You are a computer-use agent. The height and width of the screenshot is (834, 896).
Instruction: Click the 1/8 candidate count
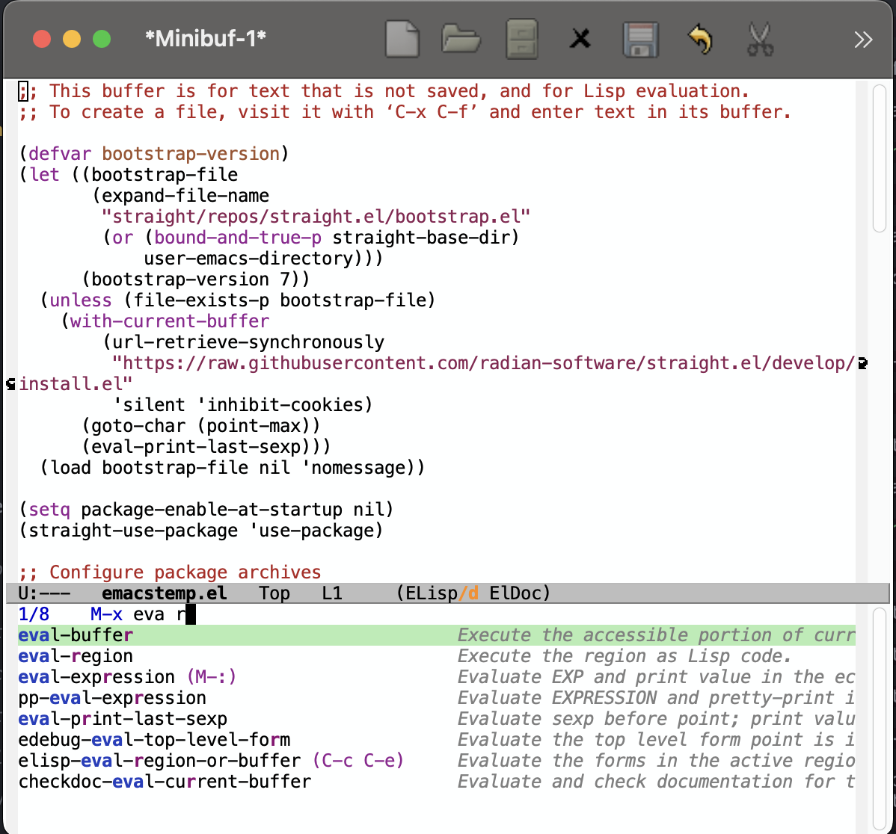pos(34,614)
